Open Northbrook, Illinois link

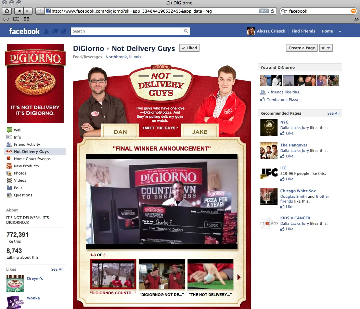click(123, 57)
